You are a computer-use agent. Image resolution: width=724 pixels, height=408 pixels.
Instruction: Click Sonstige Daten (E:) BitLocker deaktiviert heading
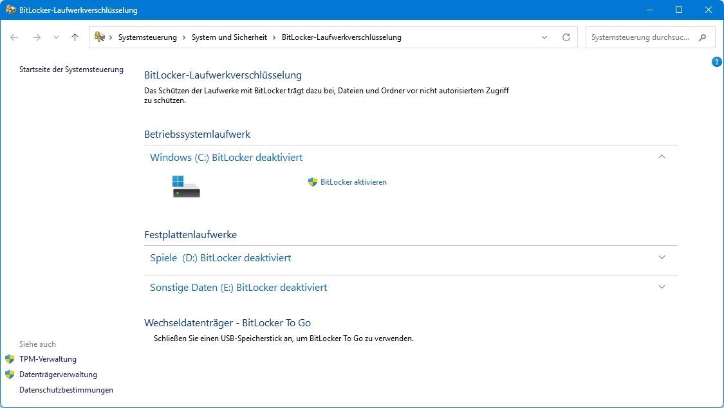tap(238, 288)
